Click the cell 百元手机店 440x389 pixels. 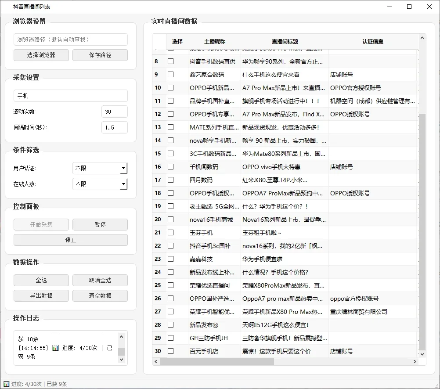[x=214, y=351]
